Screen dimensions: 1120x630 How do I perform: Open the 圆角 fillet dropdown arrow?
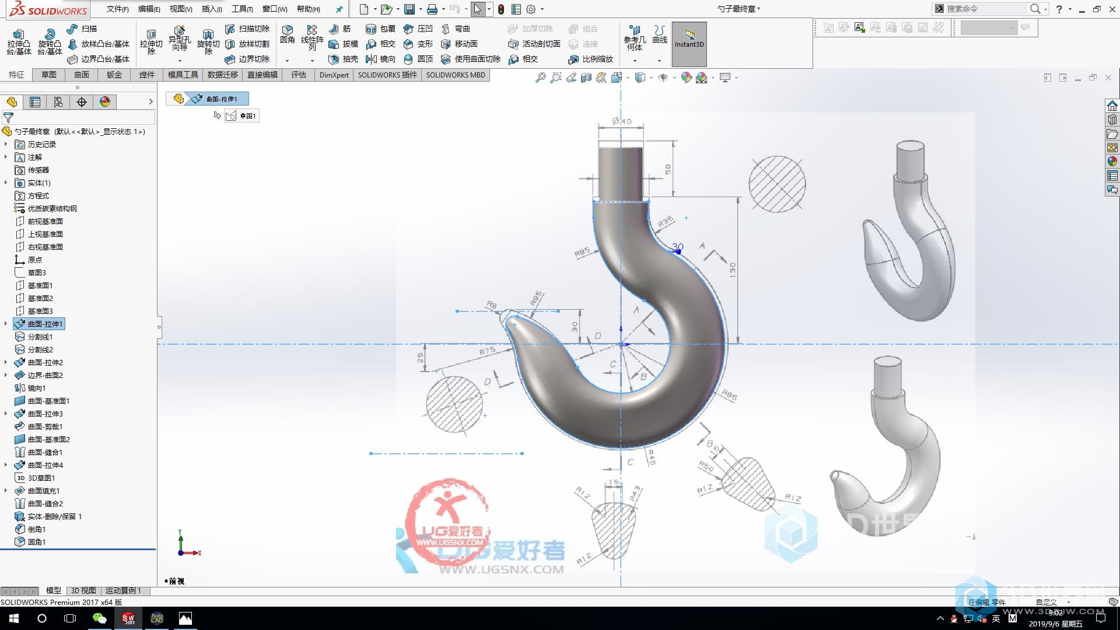(x=287, y=61)
